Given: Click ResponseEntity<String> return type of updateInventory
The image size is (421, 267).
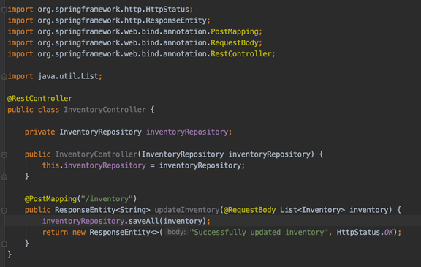Looking at the screenshot, I should click(x=102, y=210).
